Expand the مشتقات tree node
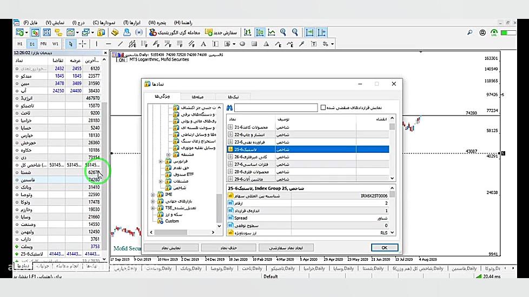This screenshot has height=297, width=529. pyautogui.click(x=161, y=181)
